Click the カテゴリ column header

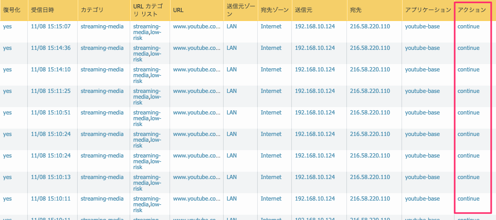tap(103, 10)
